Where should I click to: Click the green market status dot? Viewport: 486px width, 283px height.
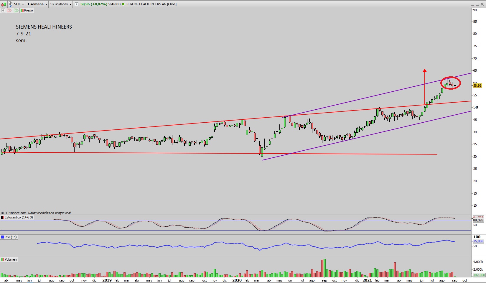123,4
